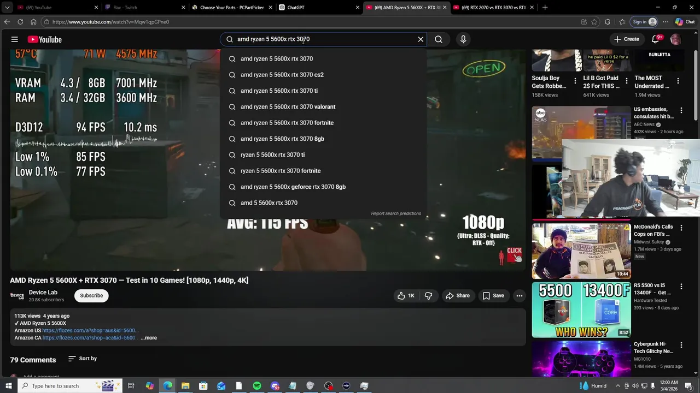Open Edge settings and more menu
The image size is (700, 393).
coord(665,22)
